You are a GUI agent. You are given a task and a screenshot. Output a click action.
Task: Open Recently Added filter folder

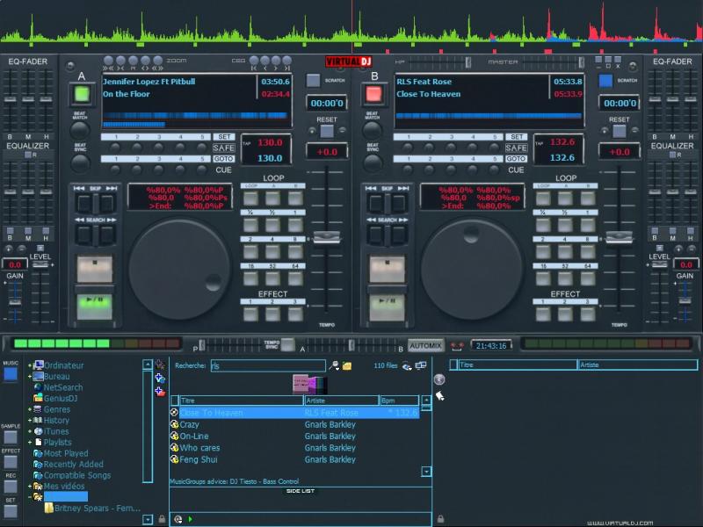tap(74, 465)
